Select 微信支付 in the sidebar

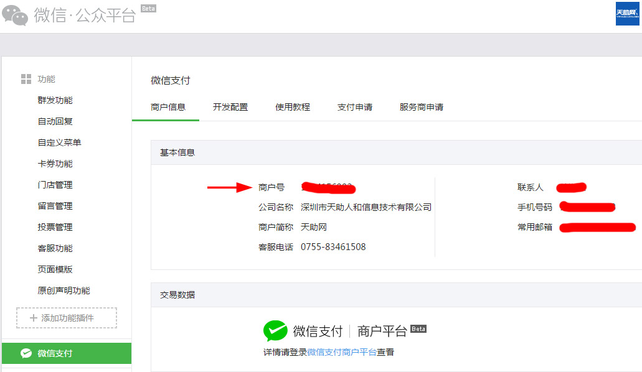click(x=67, y=353)
